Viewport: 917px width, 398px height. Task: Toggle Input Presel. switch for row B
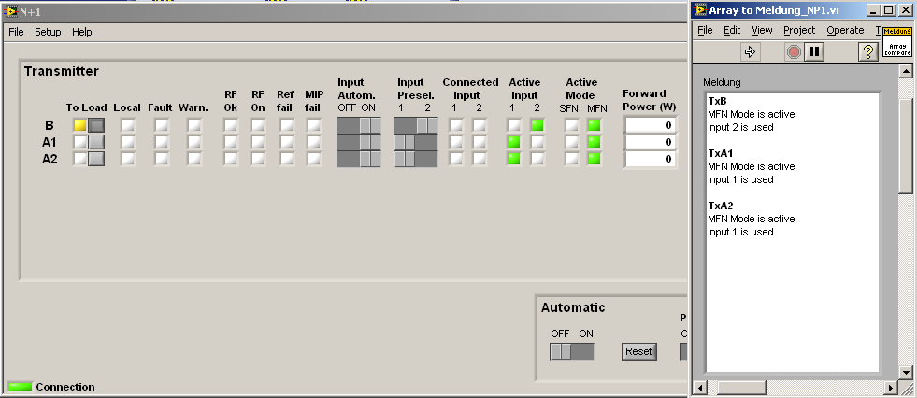(416, 125)
